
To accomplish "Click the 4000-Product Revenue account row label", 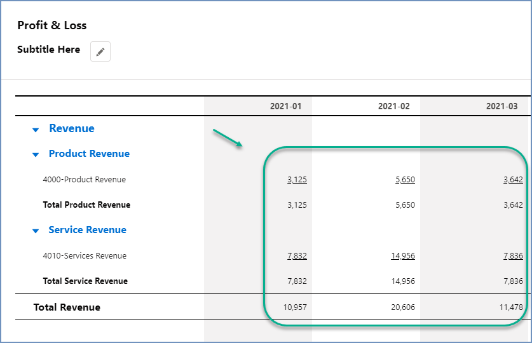I will coord(84,180).
